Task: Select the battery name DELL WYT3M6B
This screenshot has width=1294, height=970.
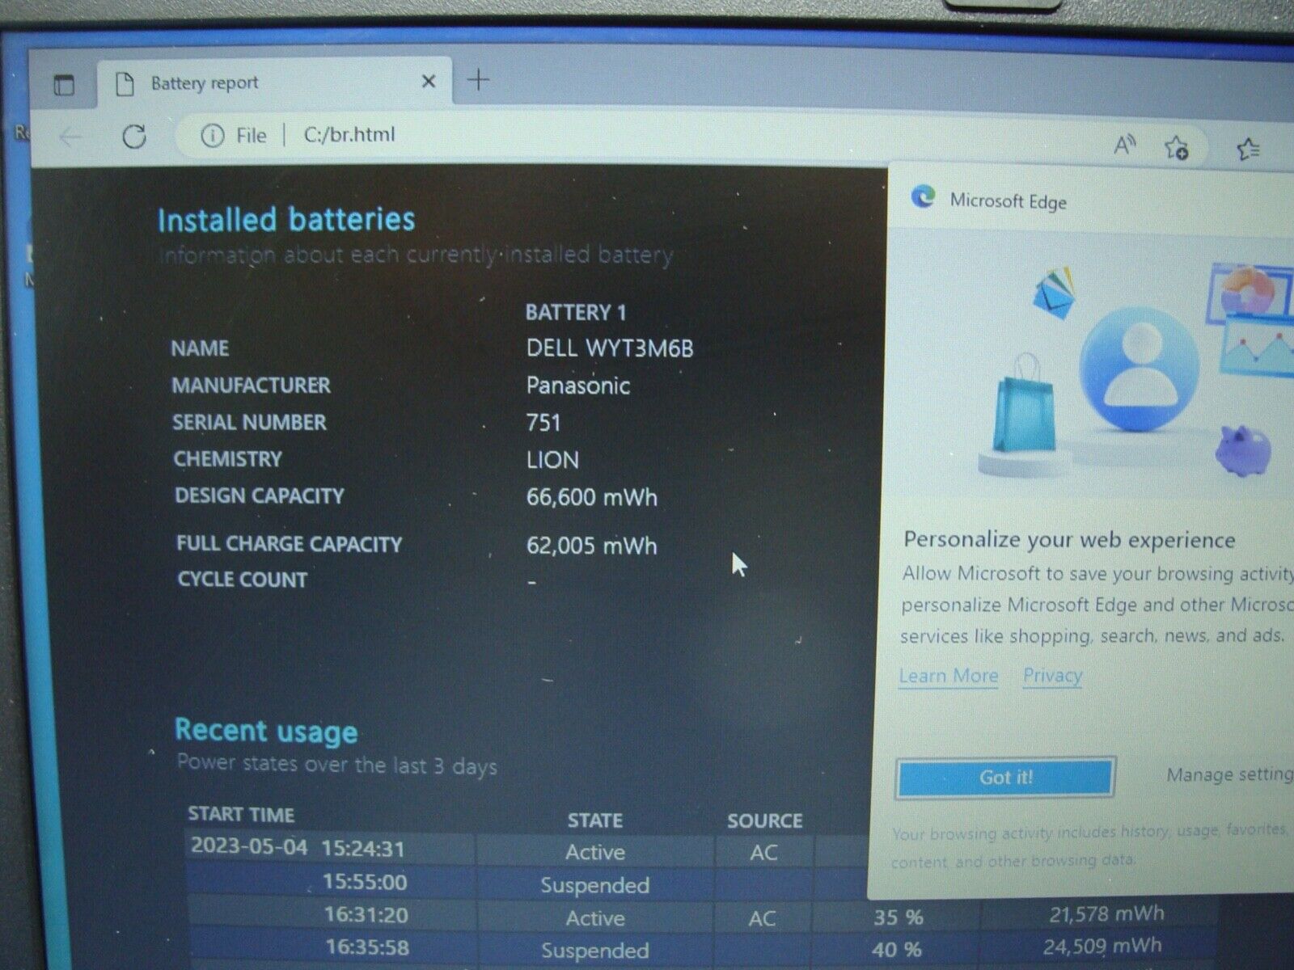Action: click(610, 348)
